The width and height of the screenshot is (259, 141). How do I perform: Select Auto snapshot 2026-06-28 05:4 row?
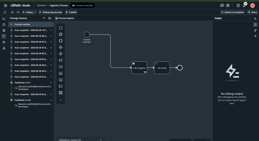[x=31, y=59]
